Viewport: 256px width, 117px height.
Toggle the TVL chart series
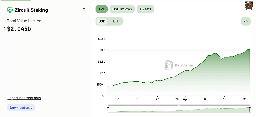tap(101, 9)
